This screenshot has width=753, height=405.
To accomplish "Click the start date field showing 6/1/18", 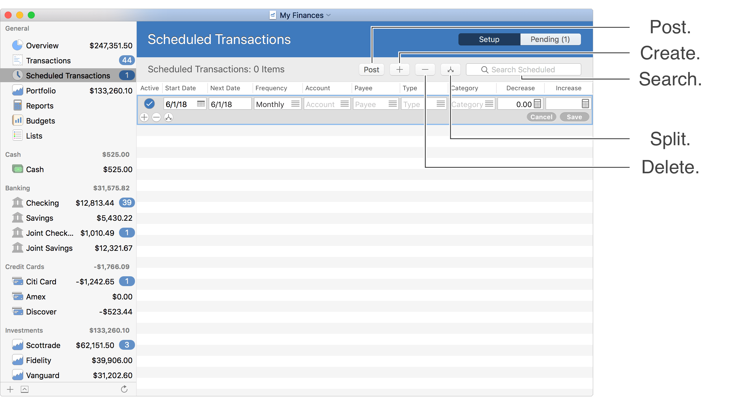I will [177, 103].
